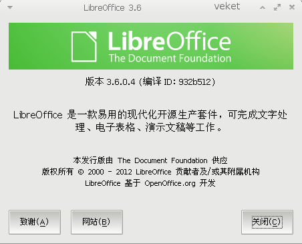The image size is (302, 244).
Task: Click the 本发行版由 The Document Foundation line
Action: (150, 160)
